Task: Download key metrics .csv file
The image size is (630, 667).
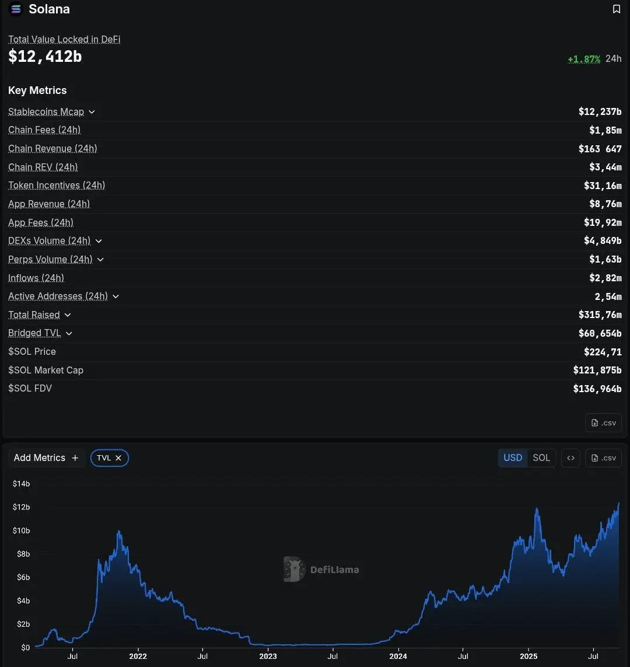Action: (603, 423)
